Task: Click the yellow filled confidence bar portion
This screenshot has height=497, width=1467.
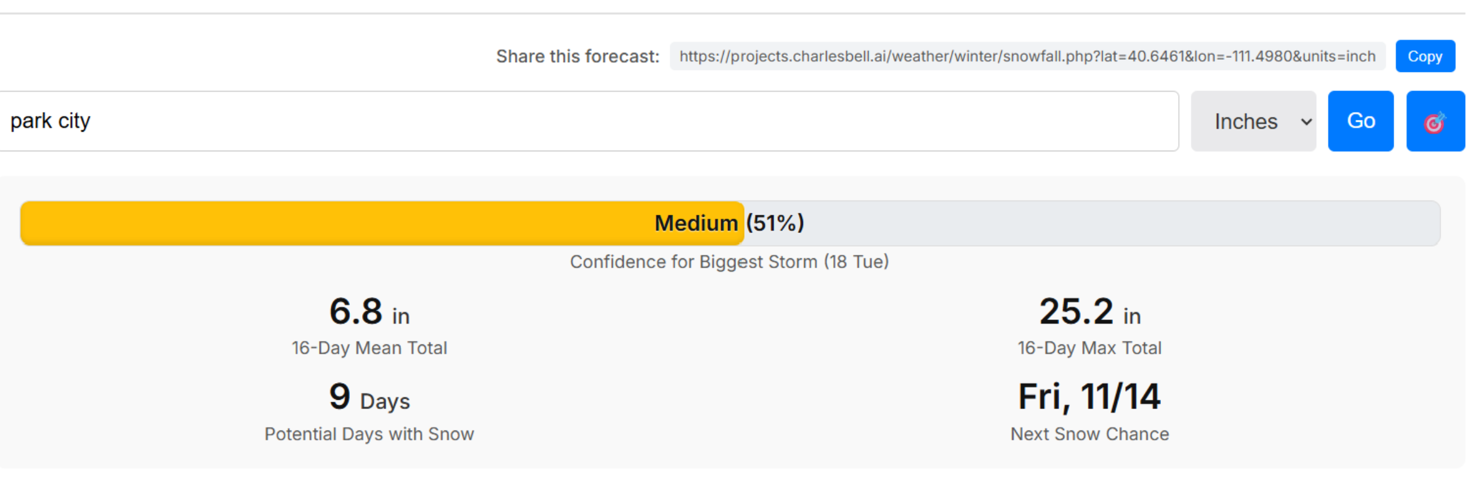Action: 333,223
